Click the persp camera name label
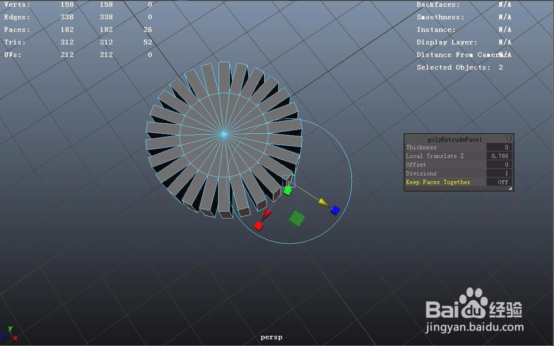Viewport: 554px width, 346px height. click(271, 337)
